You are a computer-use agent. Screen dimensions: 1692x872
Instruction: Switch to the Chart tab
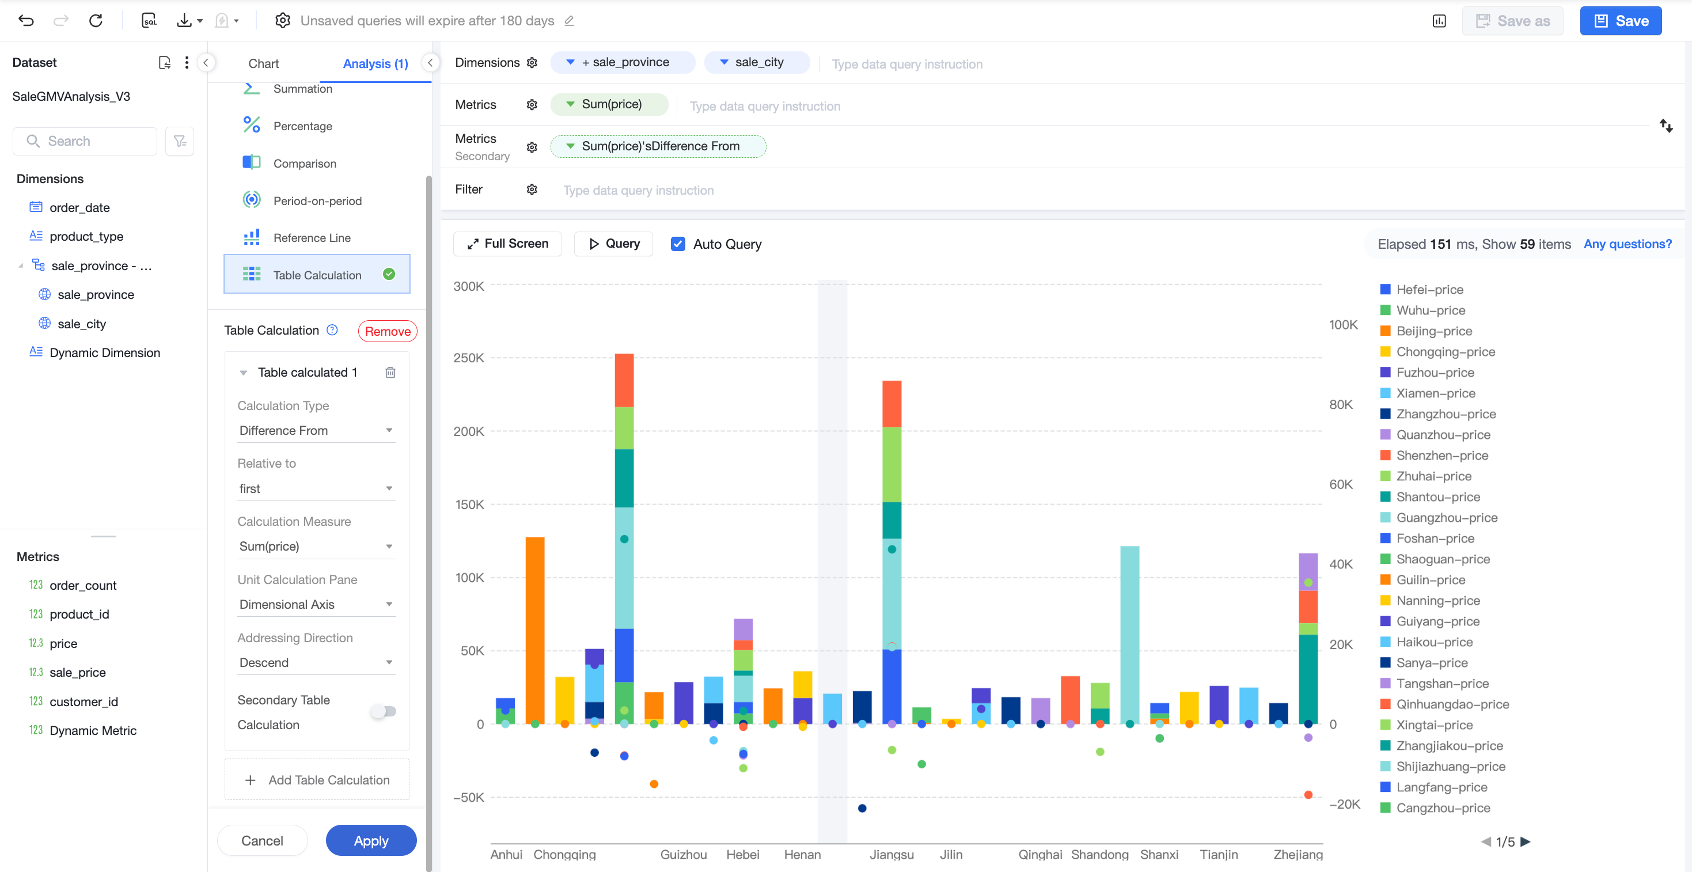click(263, 64)
